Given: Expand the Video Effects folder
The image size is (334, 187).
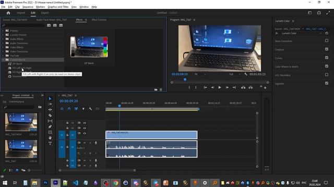Looking at the screenshot, I should pyautogui.click(x=3, y=47).
